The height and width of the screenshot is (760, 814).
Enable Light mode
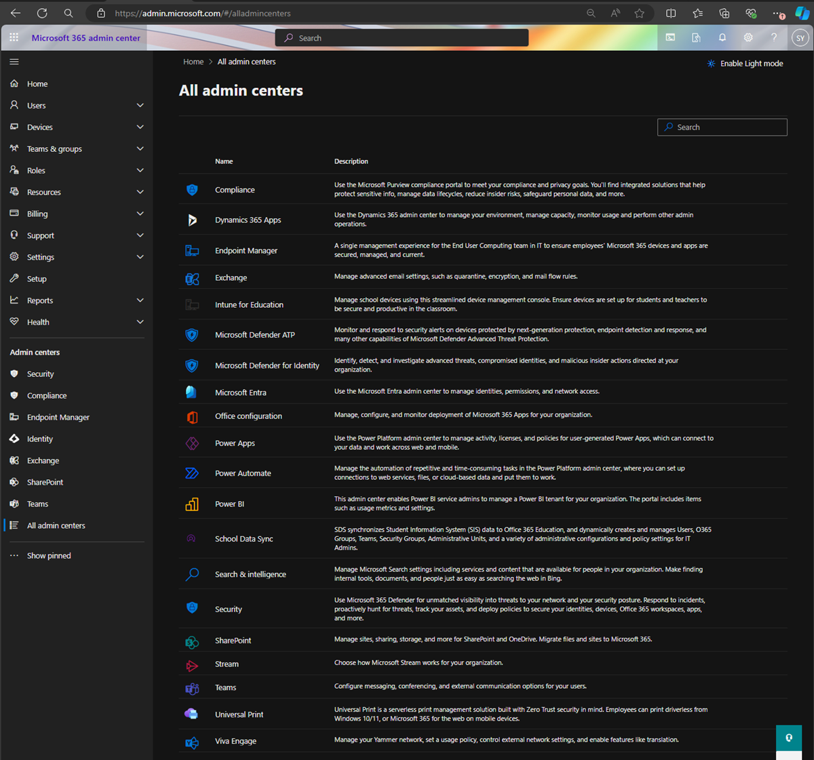pos(745,63)
